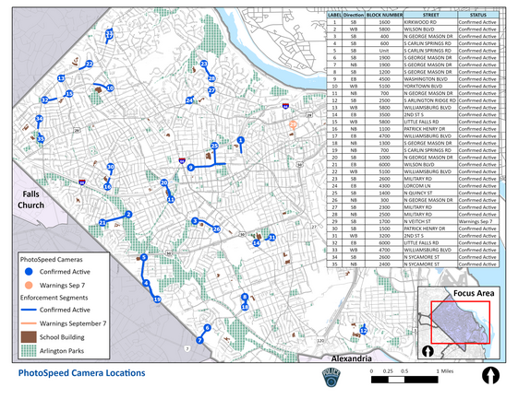
Task: Click the north arrow inside Focus Area inset
Action: [x=428, y=351]
